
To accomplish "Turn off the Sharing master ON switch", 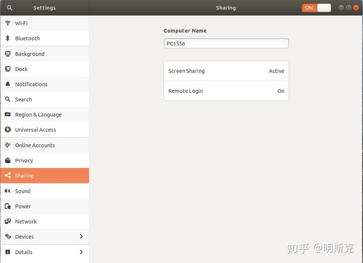I will pos(316,8).
